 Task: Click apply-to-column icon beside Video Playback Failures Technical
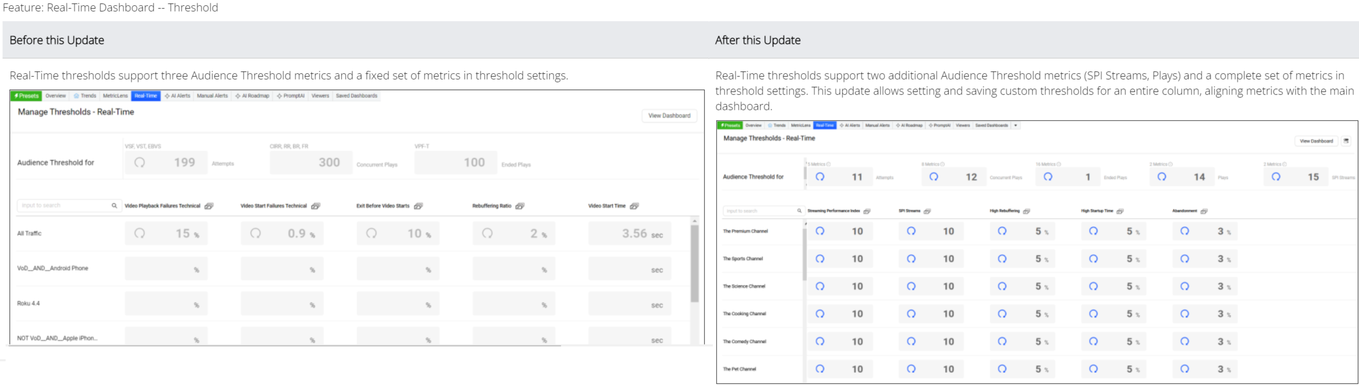tap(209, 206)
